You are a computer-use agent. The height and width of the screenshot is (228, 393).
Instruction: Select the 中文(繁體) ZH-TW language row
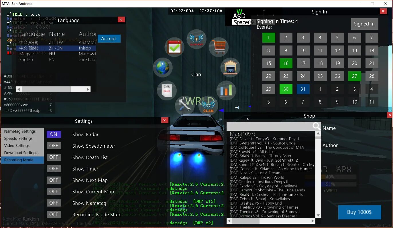56,42
